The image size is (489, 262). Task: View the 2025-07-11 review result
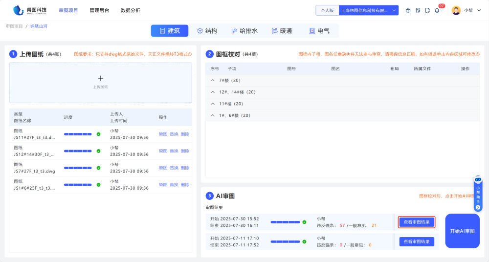(417, 241)
